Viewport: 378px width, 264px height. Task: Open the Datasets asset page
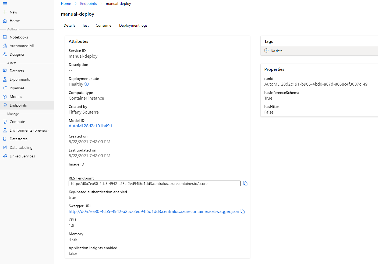pyautogui.click(x=17, y=71)
